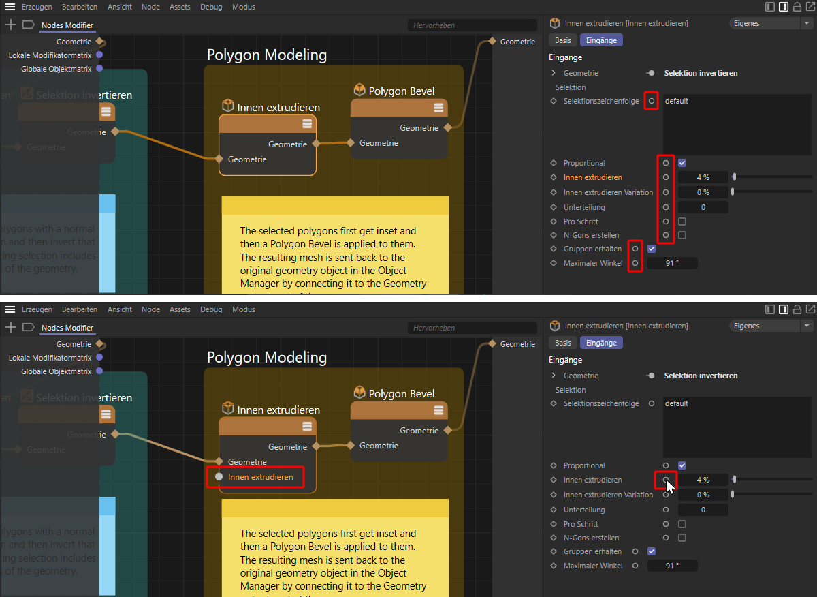Click the tag icon beside upper Nodes Modifier tab
This screenshot has height=597, width=817.
tap(28, 25)
